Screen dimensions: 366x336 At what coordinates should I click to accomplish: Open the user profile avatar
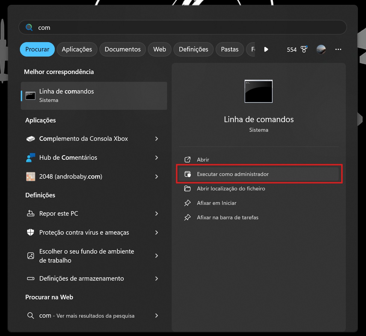coord(321,49)
